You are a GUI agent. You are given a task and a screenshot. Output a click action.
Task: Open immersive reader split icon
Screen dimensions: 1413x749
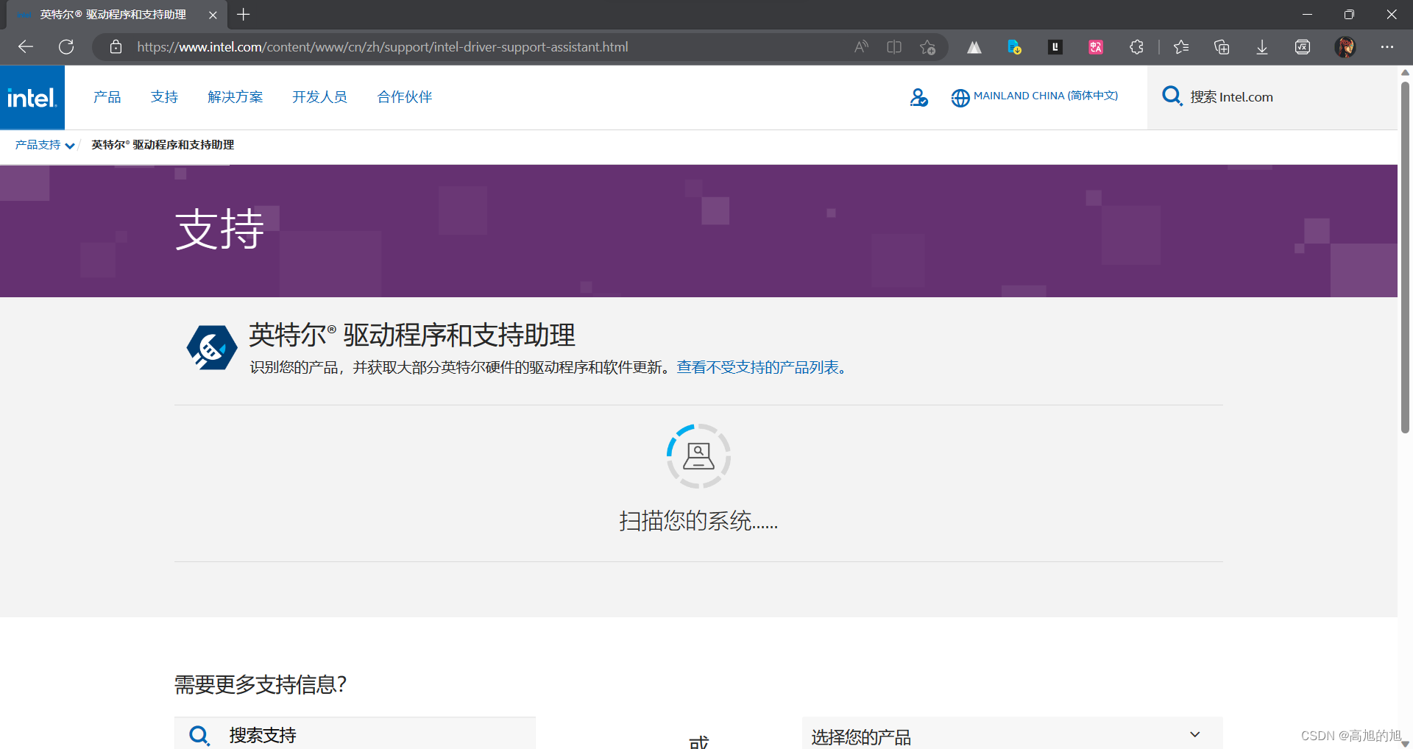[894, 47]
